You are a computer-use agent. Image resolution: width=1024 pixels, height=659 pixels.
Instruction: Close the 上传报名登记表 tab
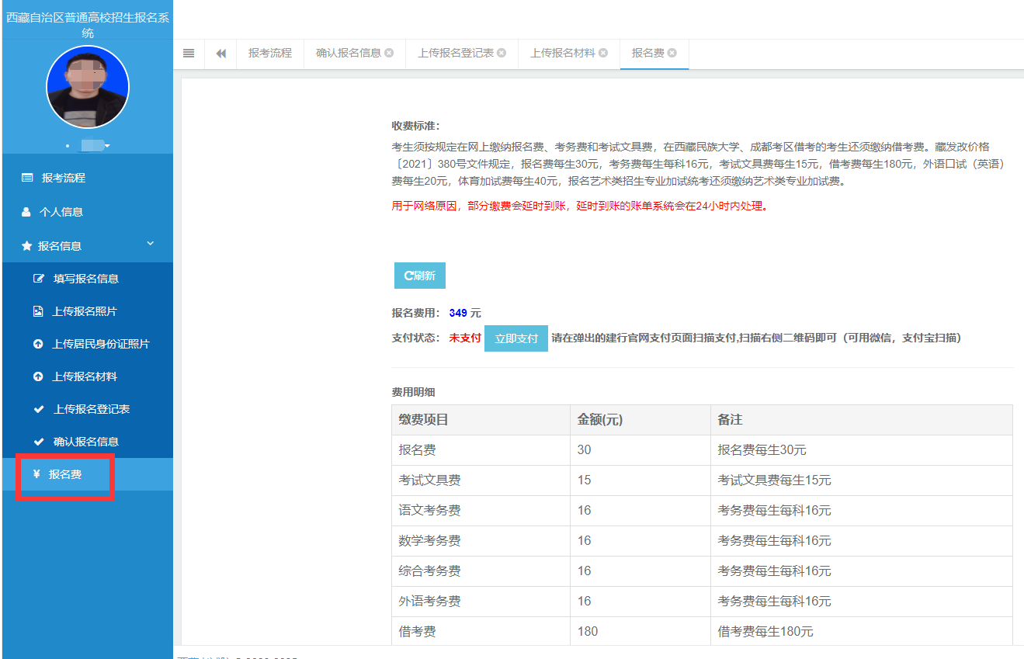click(502, 53)
